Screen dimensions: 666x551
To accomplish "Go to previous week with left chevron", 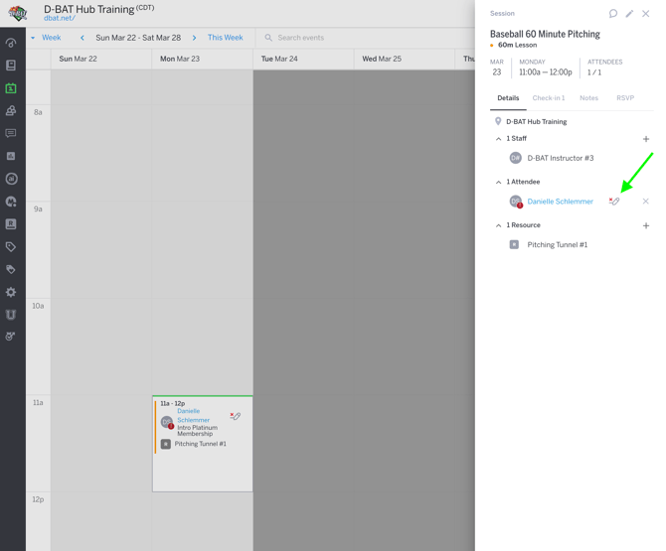I will [x=83, y=38].
